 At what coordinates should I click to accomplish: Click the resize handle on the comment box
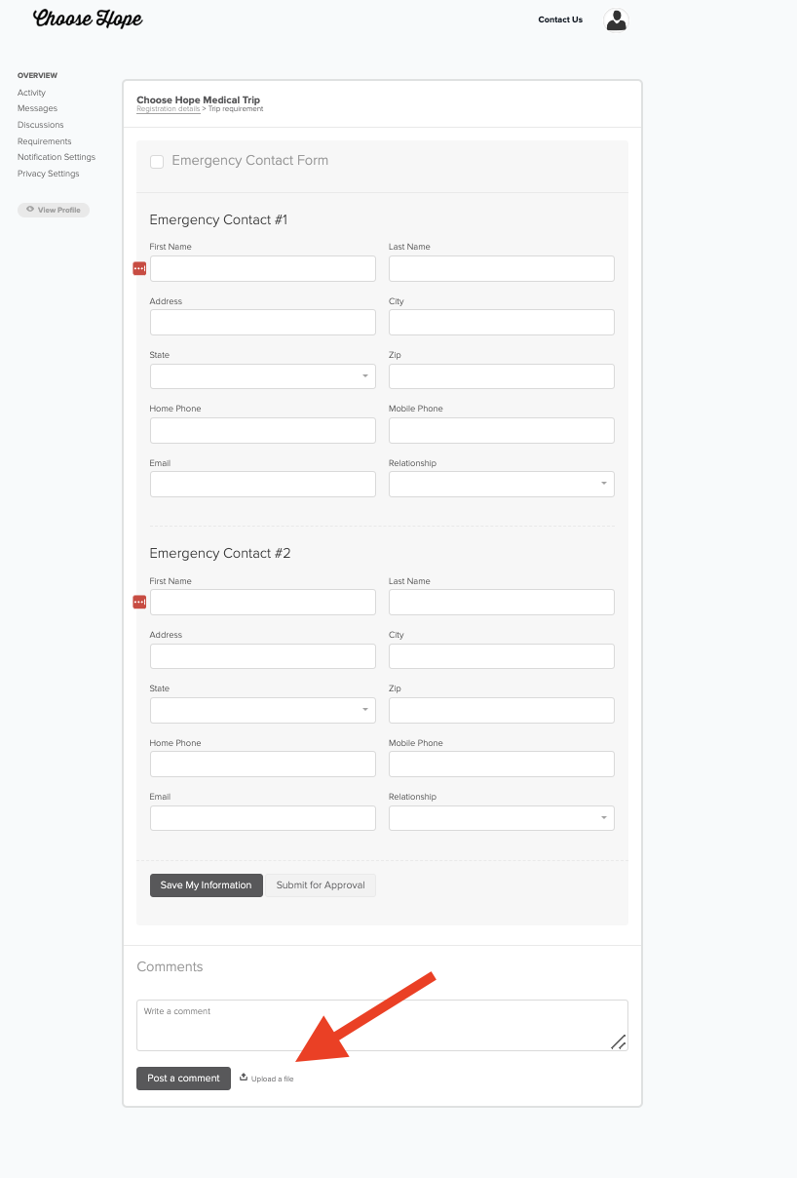619,1043
